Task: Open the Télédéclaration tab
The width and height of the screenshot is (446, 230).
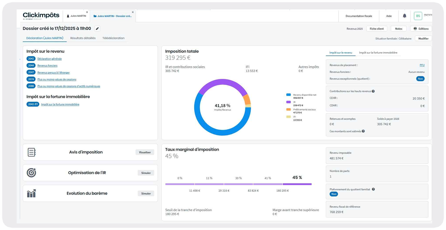Action: point(113,38)
